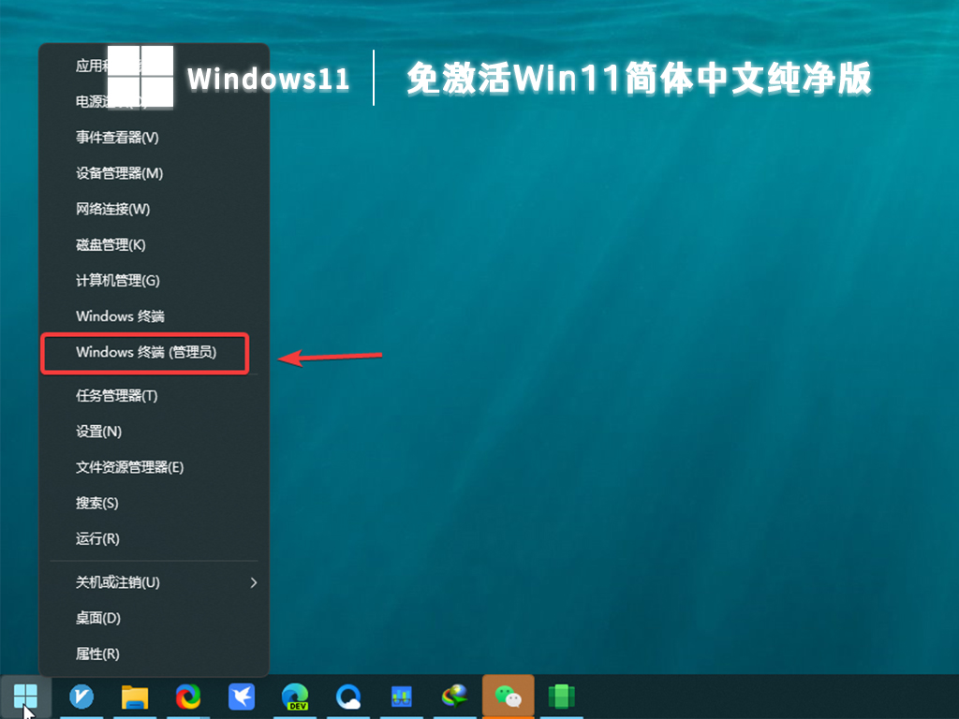This screenshot has height=719, width=959.
Task: Open Internet Download Manager from the taskbar
Action: coord(455,697)
